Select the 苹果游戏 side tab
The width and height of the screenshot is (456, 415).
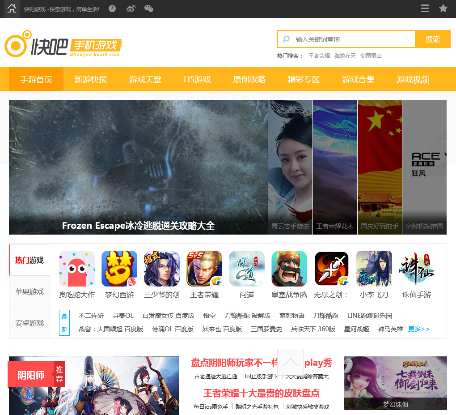point(30,291)
